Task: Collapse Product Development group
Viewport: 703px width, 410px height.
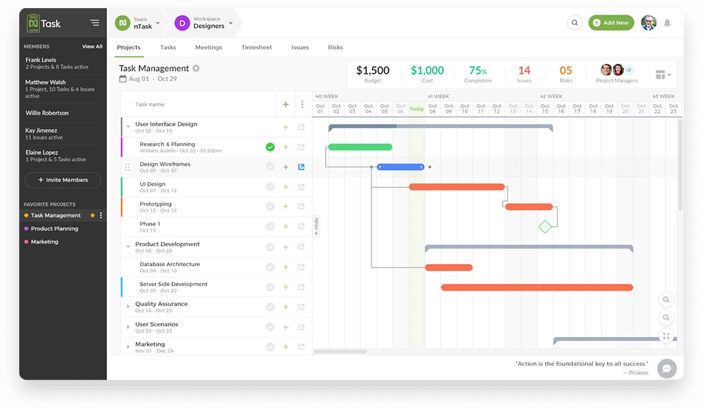Action: (x=128, y=246)
